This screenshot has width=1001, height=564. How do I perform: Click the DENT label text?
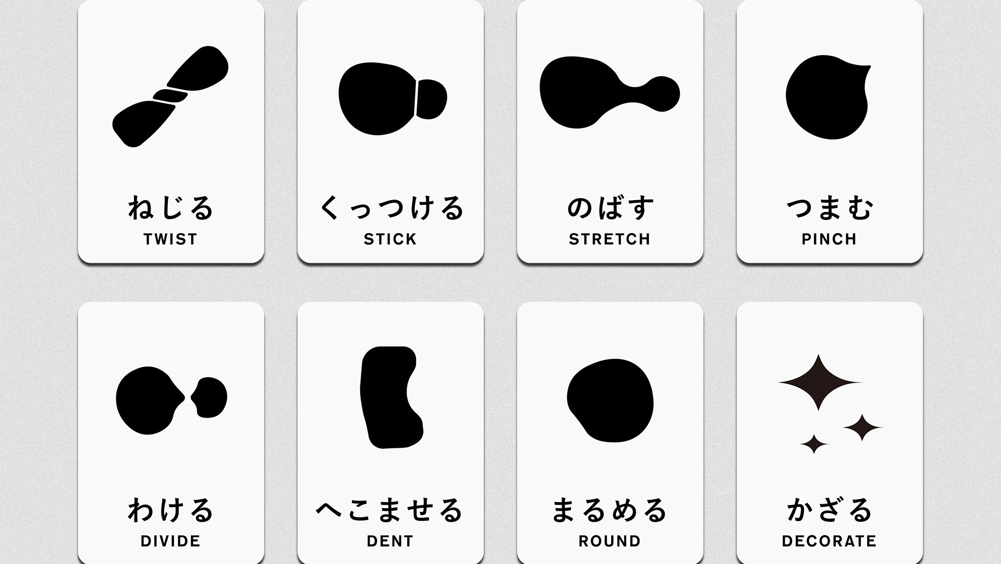[390, 541]
